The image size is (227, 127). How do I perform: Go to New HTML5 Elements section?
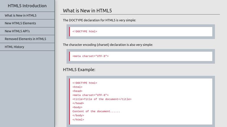27,23
